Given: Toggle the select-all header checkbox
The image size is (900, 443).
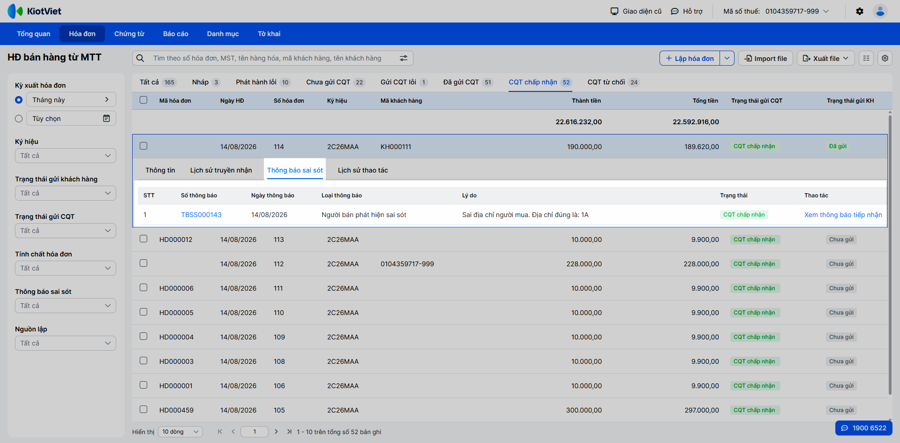Looking at the screenshot, I should point(143,100).
